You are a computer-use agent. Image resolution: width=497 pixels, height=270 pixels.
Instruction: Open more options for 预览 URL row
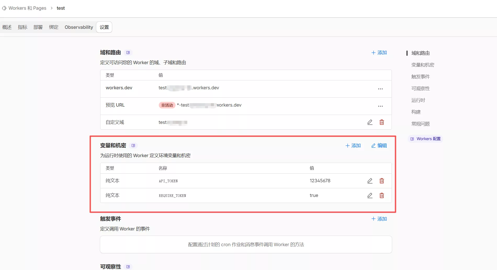[x=380, y=106]
